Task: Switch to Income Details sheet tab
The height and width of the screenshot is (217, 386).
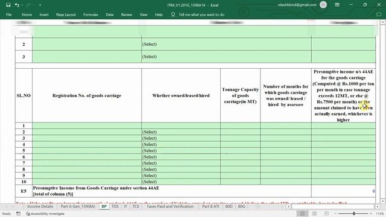Action: (40, 206)
